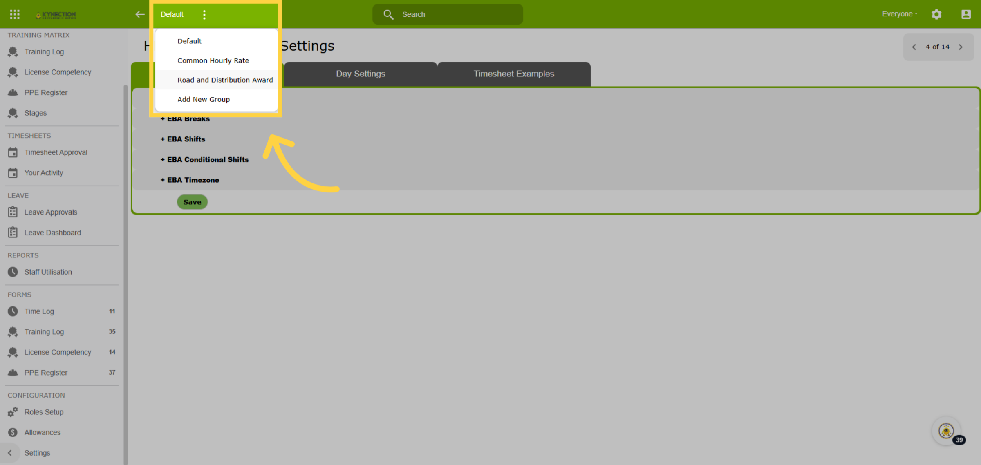Open the settings gear icon in header
This screenshot has height=465, width=981.
pyautogui.click(x=936, y=14)
